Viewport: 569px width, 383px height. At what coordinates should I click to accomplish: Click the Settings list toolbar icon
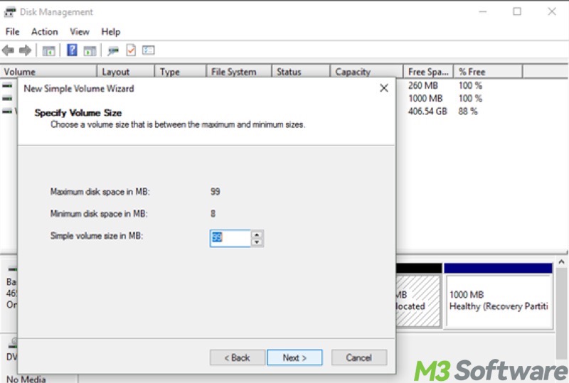click(x=149, y=50)
